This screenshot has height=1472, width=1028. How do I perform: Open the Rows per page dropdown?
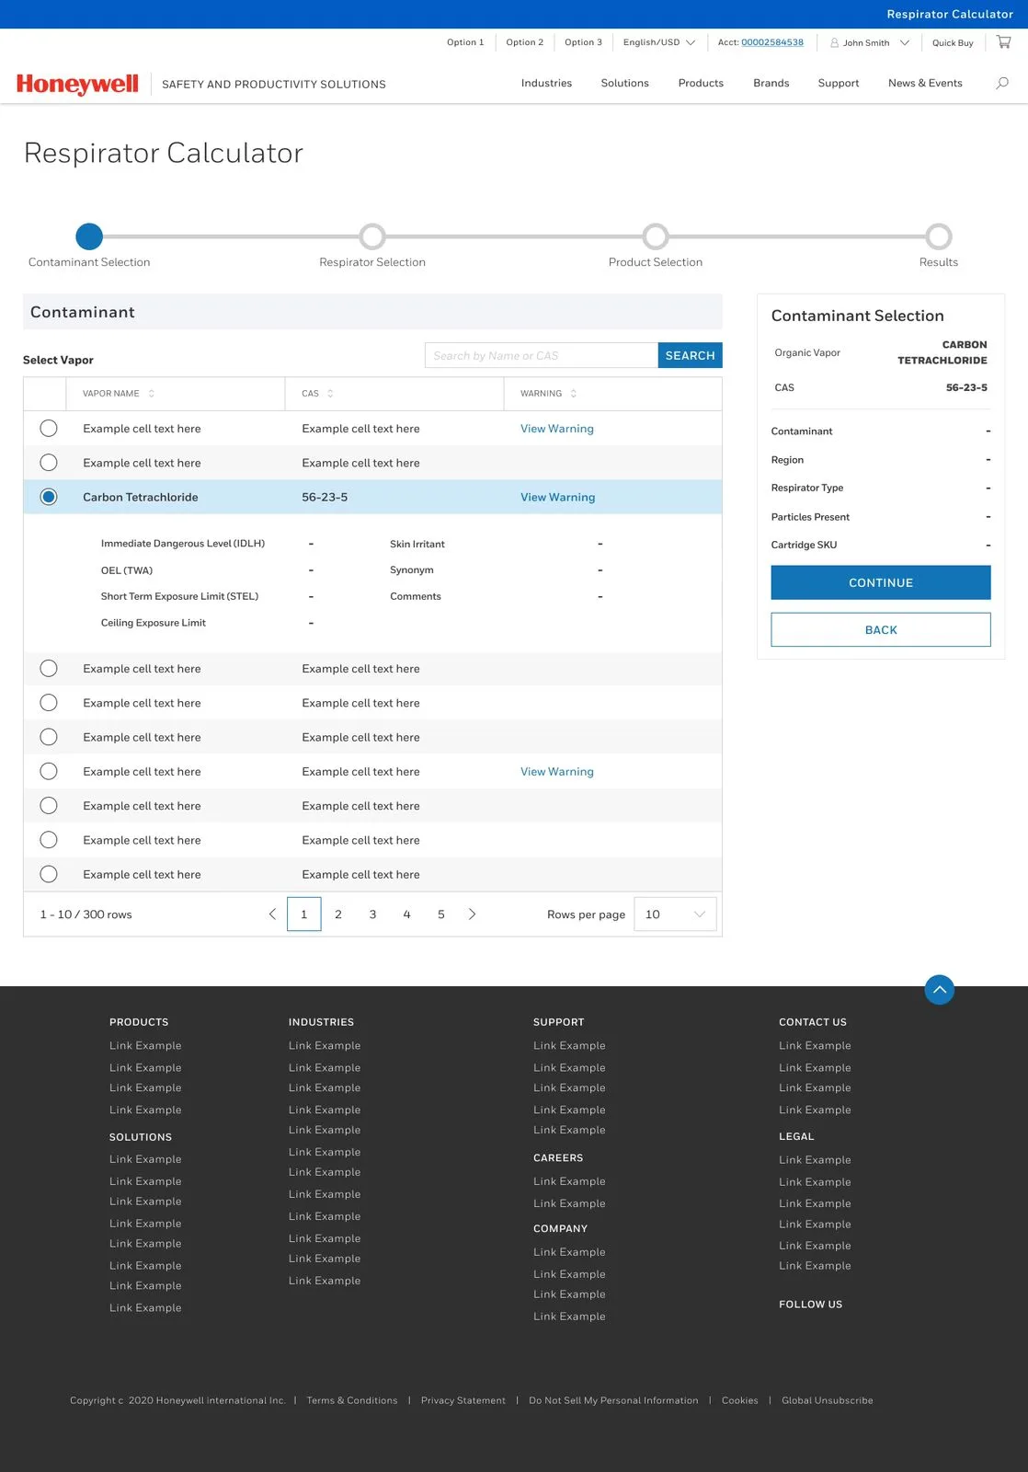pyautogui.click(x=675, y=914)
